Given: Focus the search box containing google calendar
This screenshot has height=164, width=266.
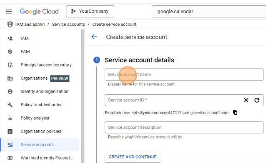Looking at the screenshot, I should point(209,12).
